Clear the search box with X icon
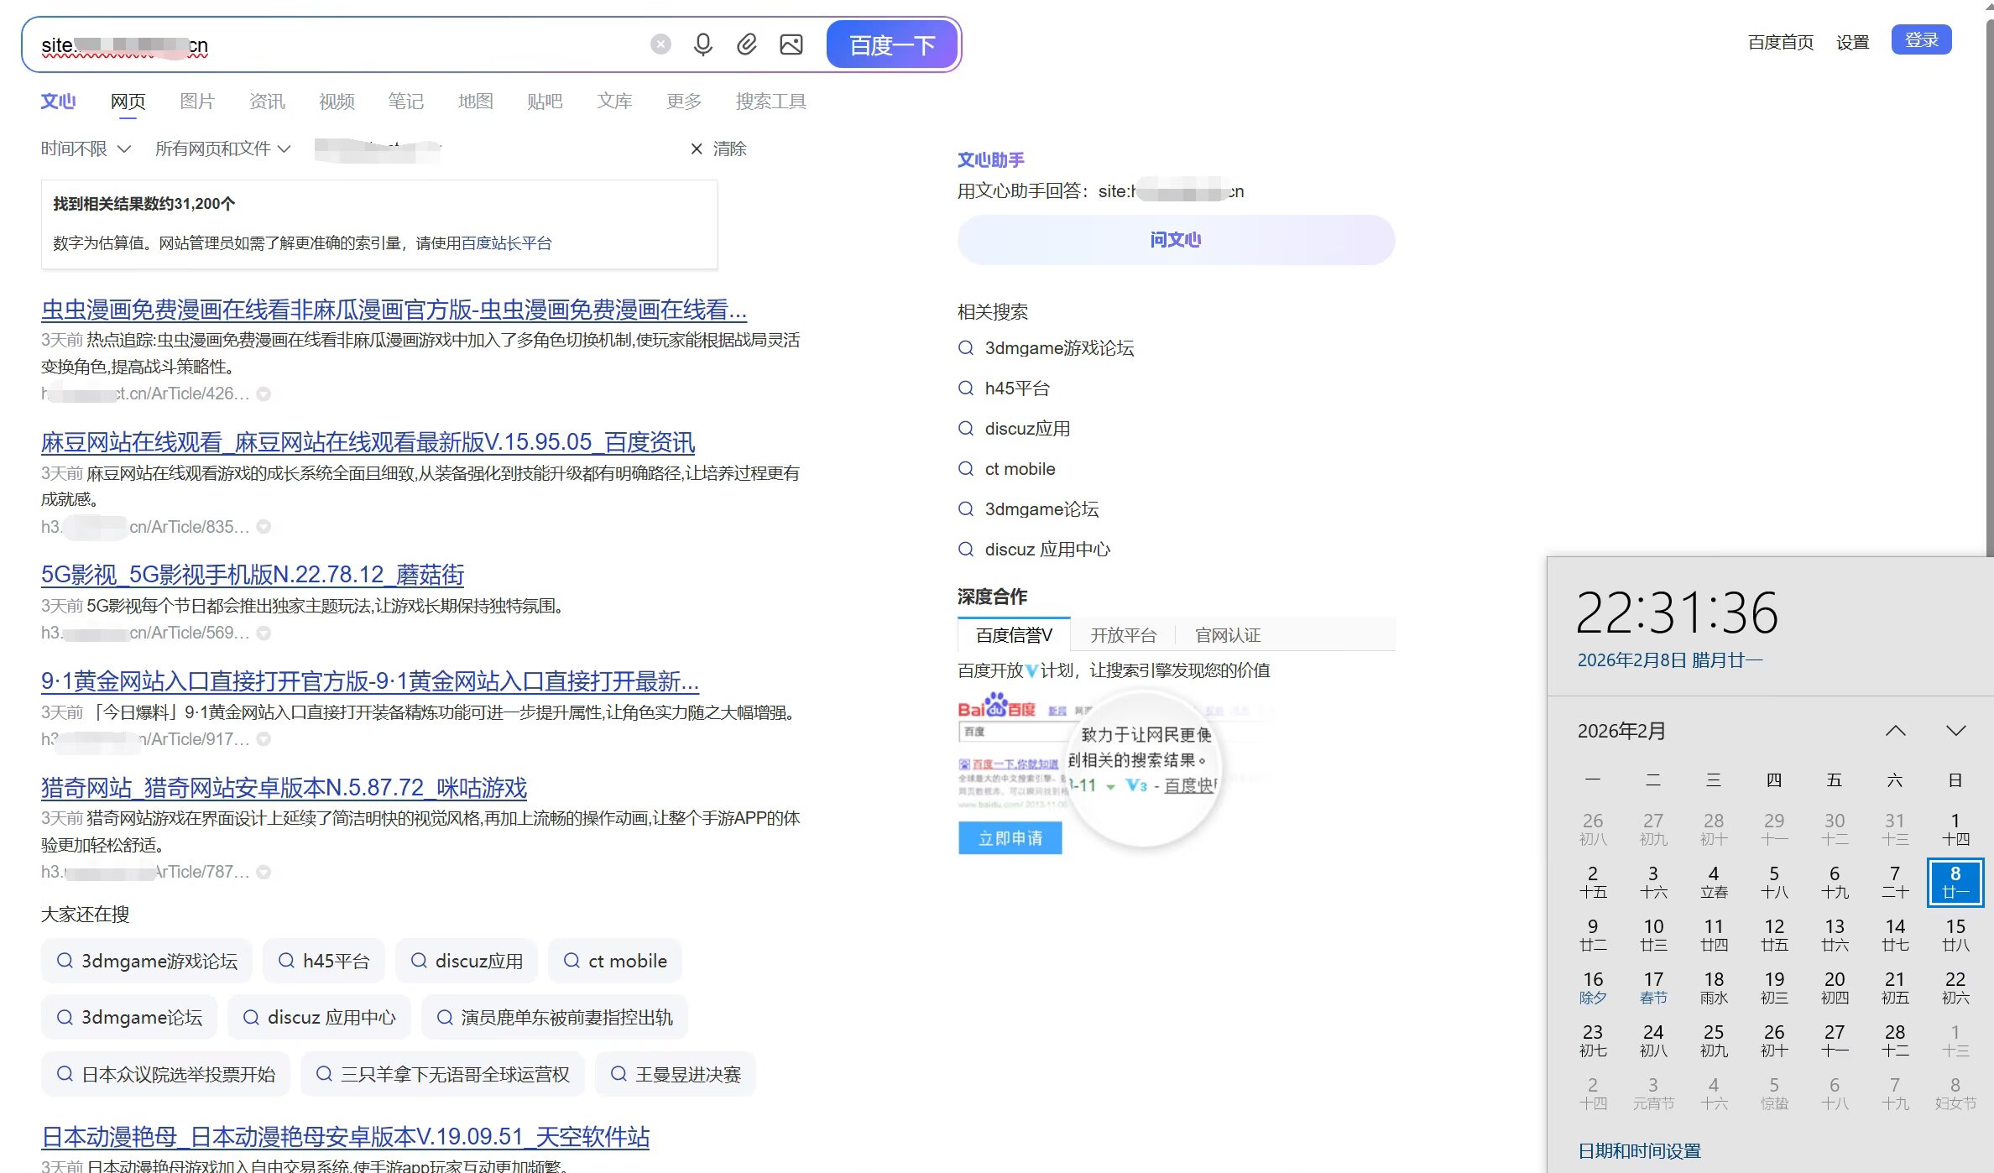1994x1173 pixels. [x=660, y=44]
